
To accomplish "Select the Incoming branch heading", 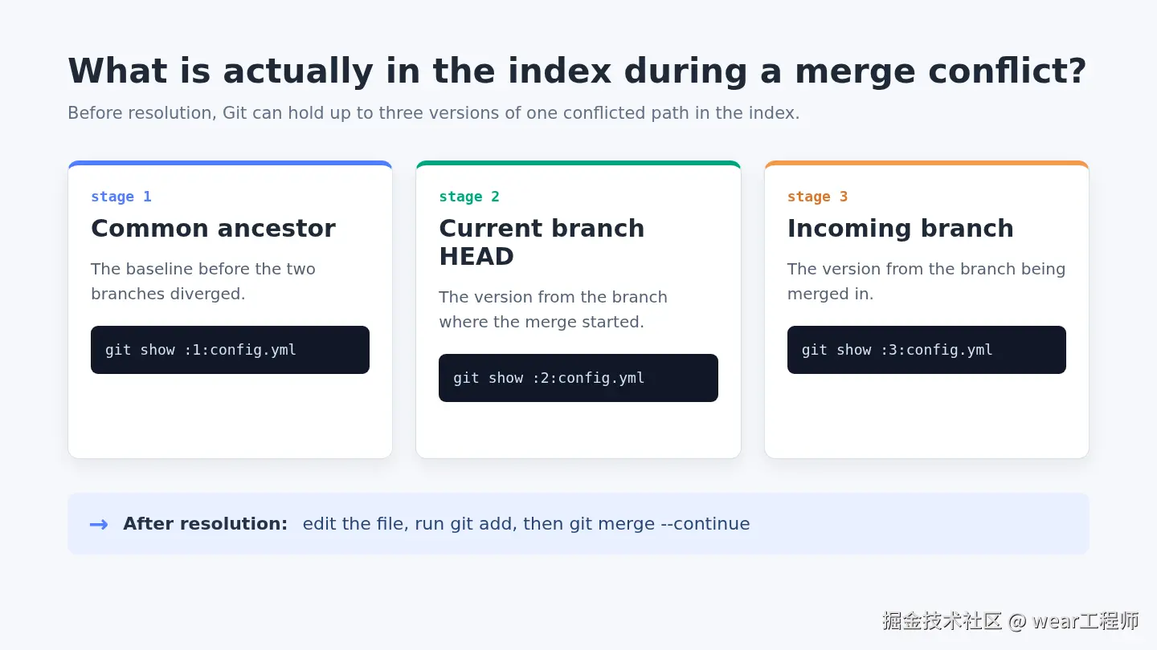I will coord(900,228).
